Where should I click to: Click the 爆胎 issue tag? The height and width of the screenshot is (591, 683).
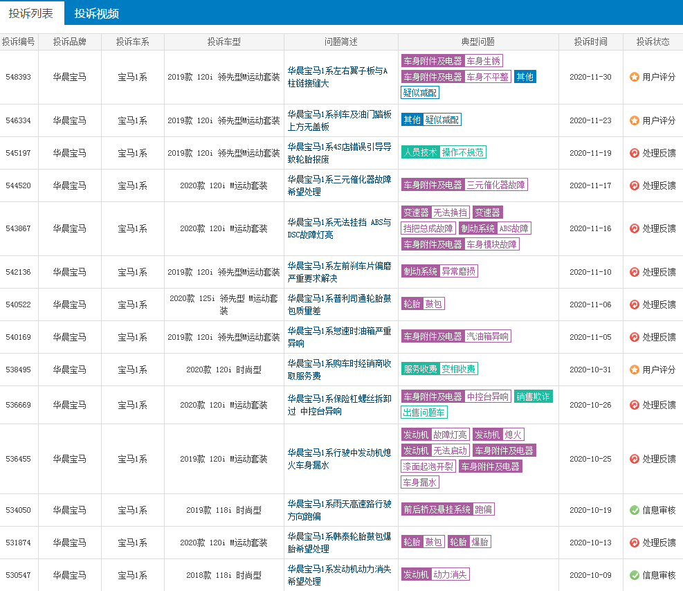[480, 543]
